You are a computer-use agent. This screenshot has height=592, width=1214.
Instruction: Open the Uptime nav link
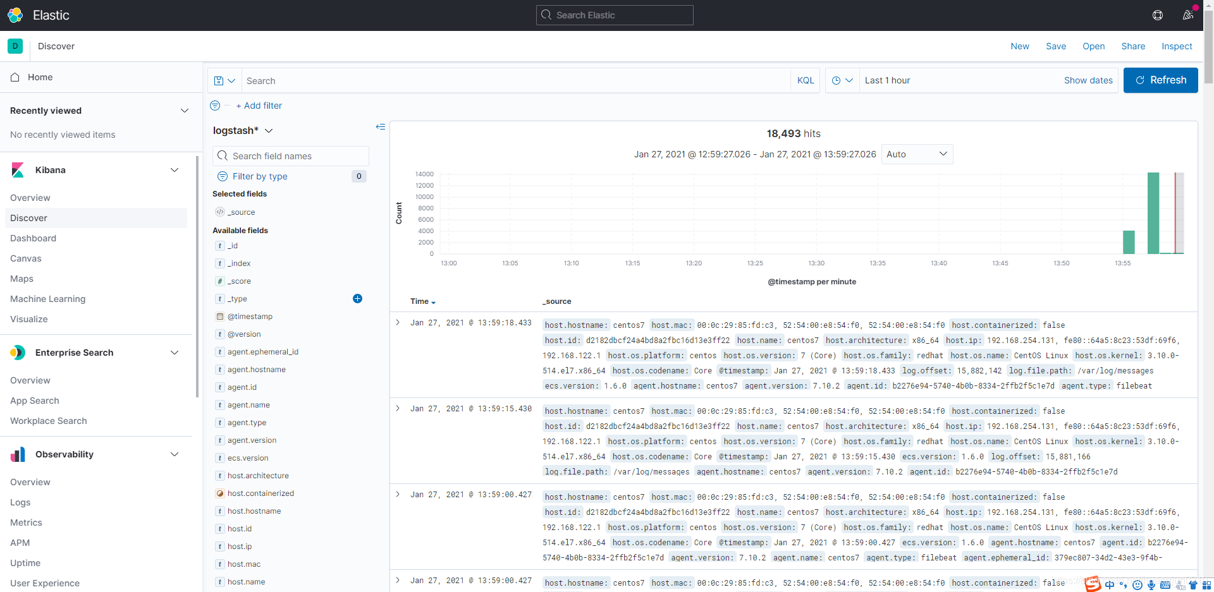click(x=25, y=563)
